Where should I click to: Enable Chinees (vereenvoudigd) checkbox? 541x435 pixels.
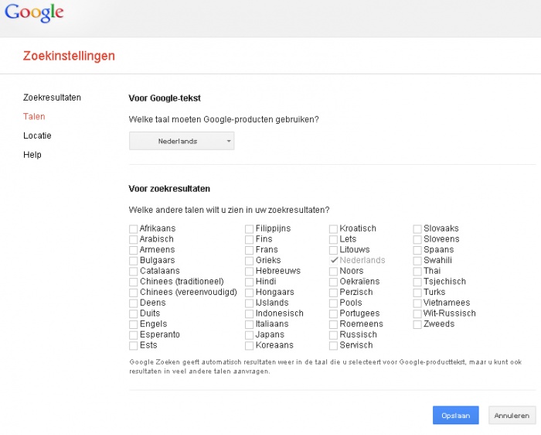click(133, 293)
